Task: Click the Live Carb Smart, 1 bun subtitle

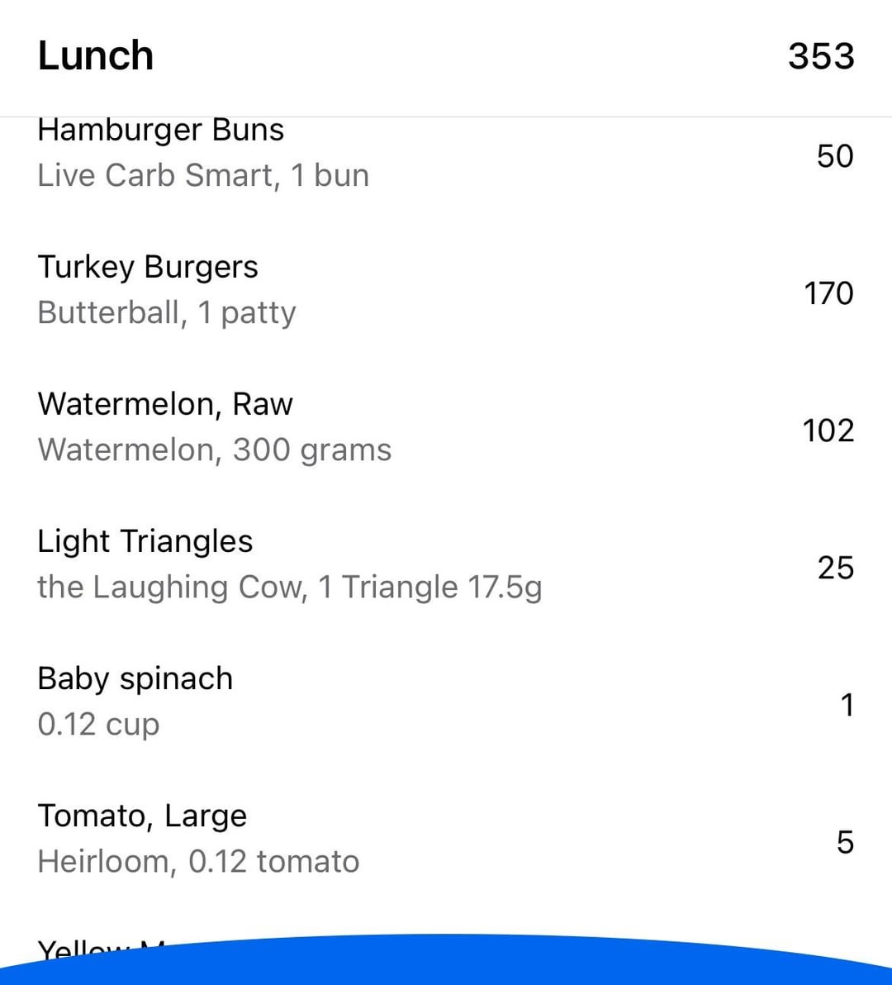Action: pyautogui.click(x=203, y=175)
